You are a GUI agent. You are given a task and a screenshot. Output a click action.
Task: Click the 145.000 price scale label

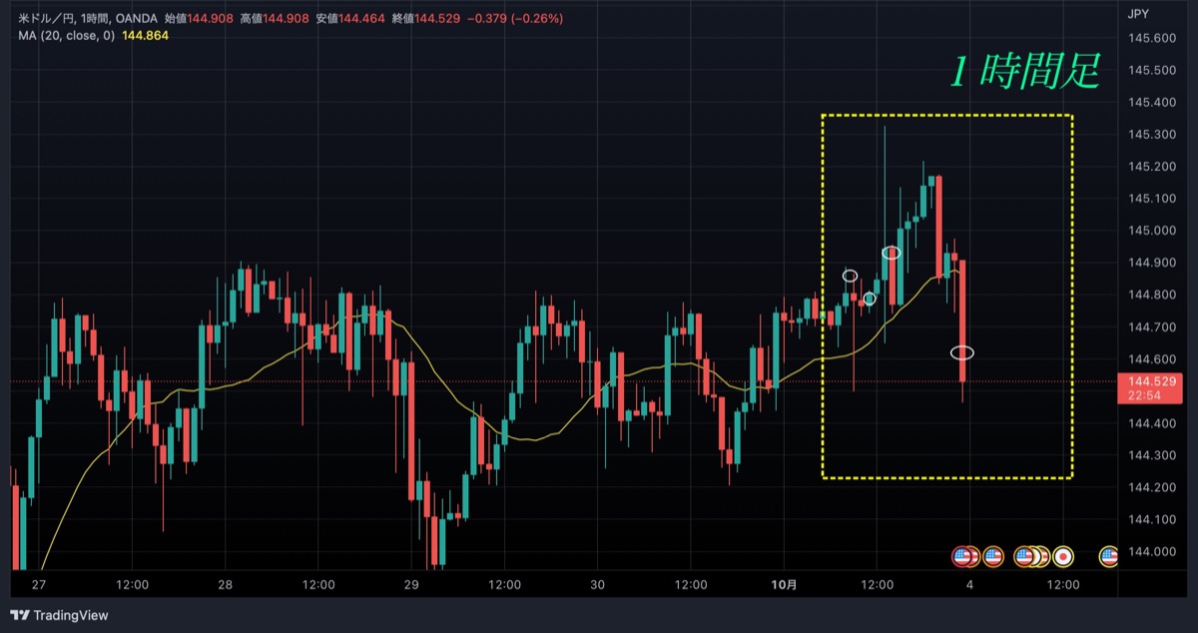click(x=1150, y=231)
